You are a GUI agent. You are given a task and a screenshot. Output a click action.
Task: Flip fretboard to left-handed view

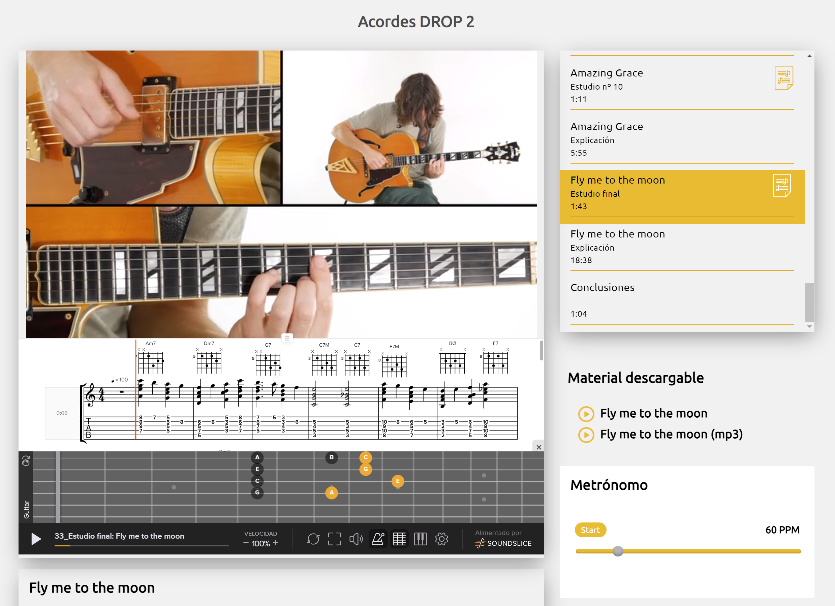pyautogui.click(x=26, y=461)
